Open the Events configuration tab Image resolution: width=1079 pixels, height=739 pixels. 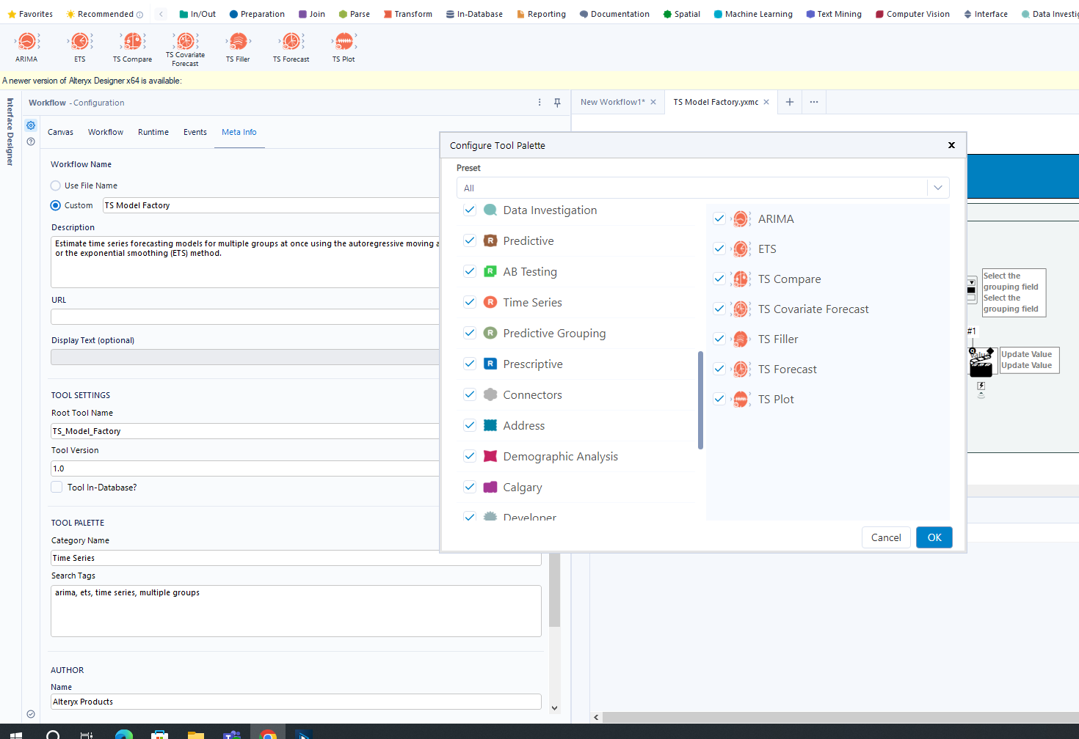pyautogui.click(x=195, y=132)
